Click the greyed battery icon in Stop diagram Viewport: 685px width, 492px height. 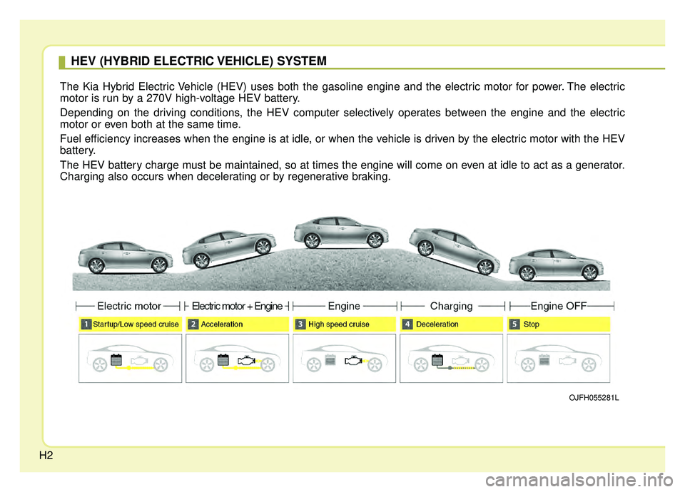coord(544,359)
